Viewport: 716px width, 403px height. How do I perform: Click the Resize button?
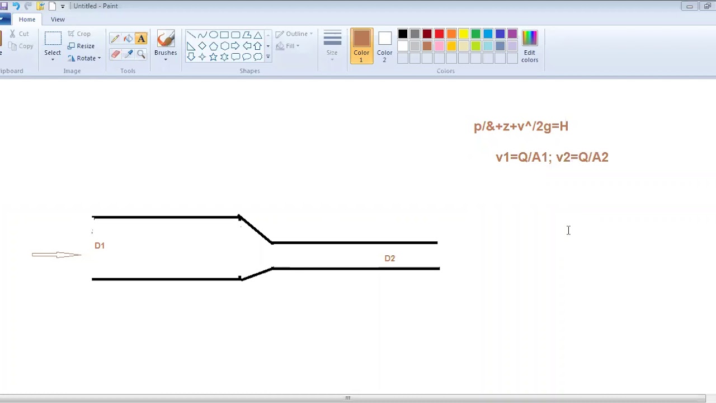pos(81,46)
